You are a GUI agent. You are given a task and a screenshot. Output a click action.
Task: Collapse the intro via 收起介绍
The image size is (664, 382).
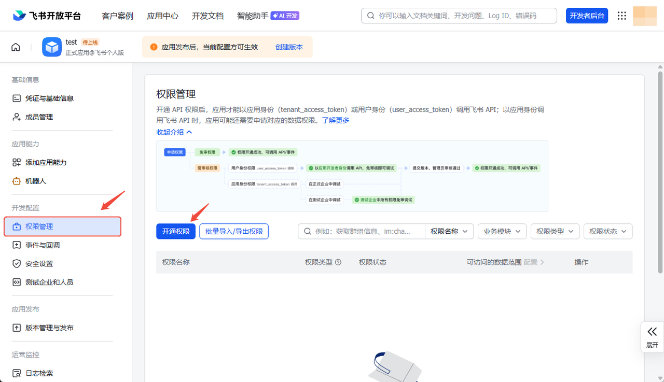[174, 132]
